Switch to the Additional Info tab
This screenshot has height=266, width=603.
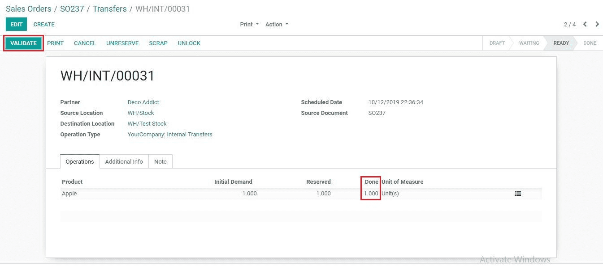[124, 161]
